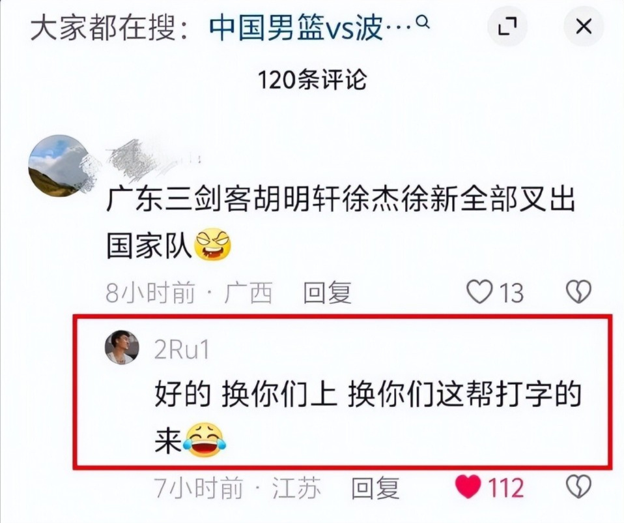
Task: Dislike the 2Ru1 reply
Action: pyautogui.click(x=578, y=486)
